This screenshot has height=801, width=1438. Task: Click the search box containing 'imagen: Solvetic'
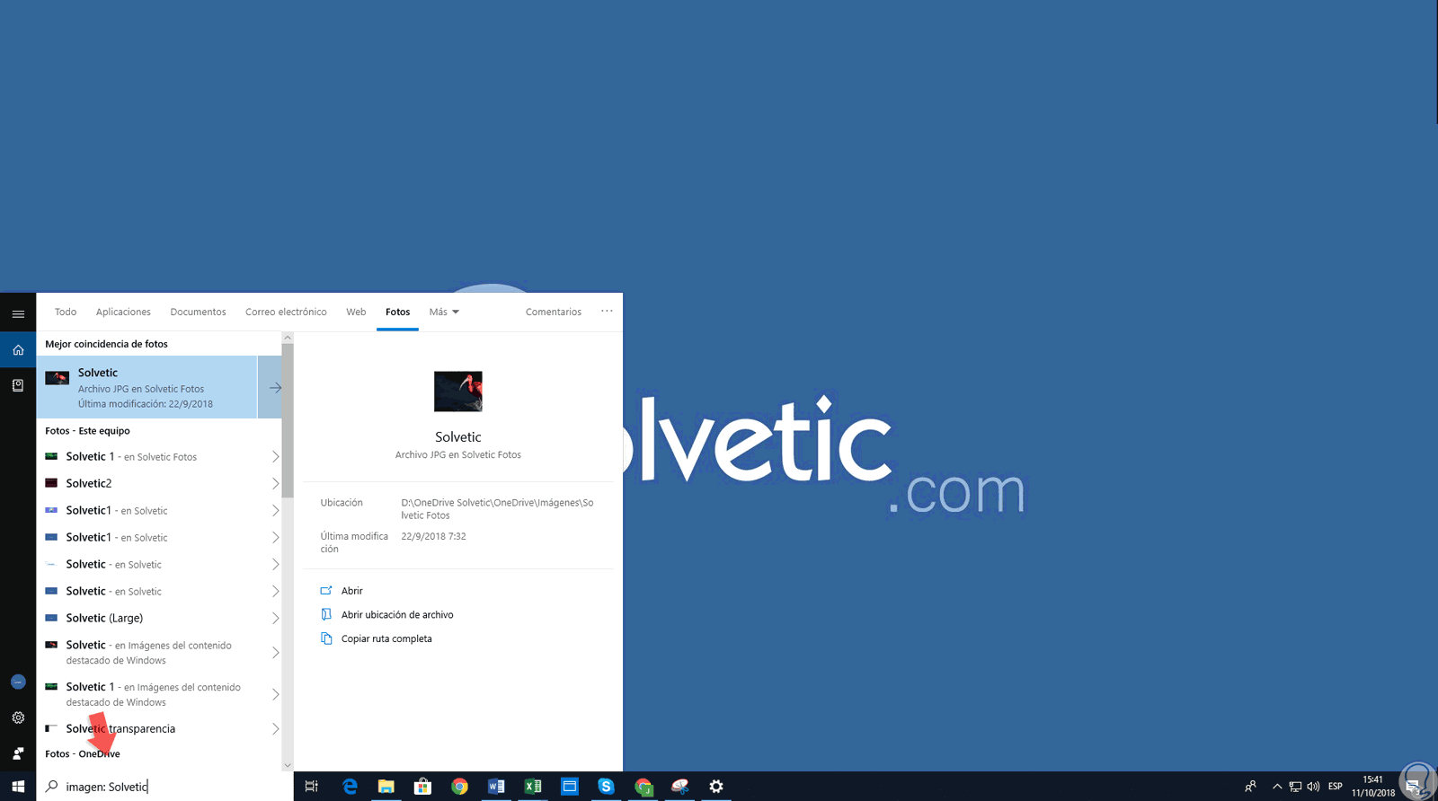coord(164,787)
